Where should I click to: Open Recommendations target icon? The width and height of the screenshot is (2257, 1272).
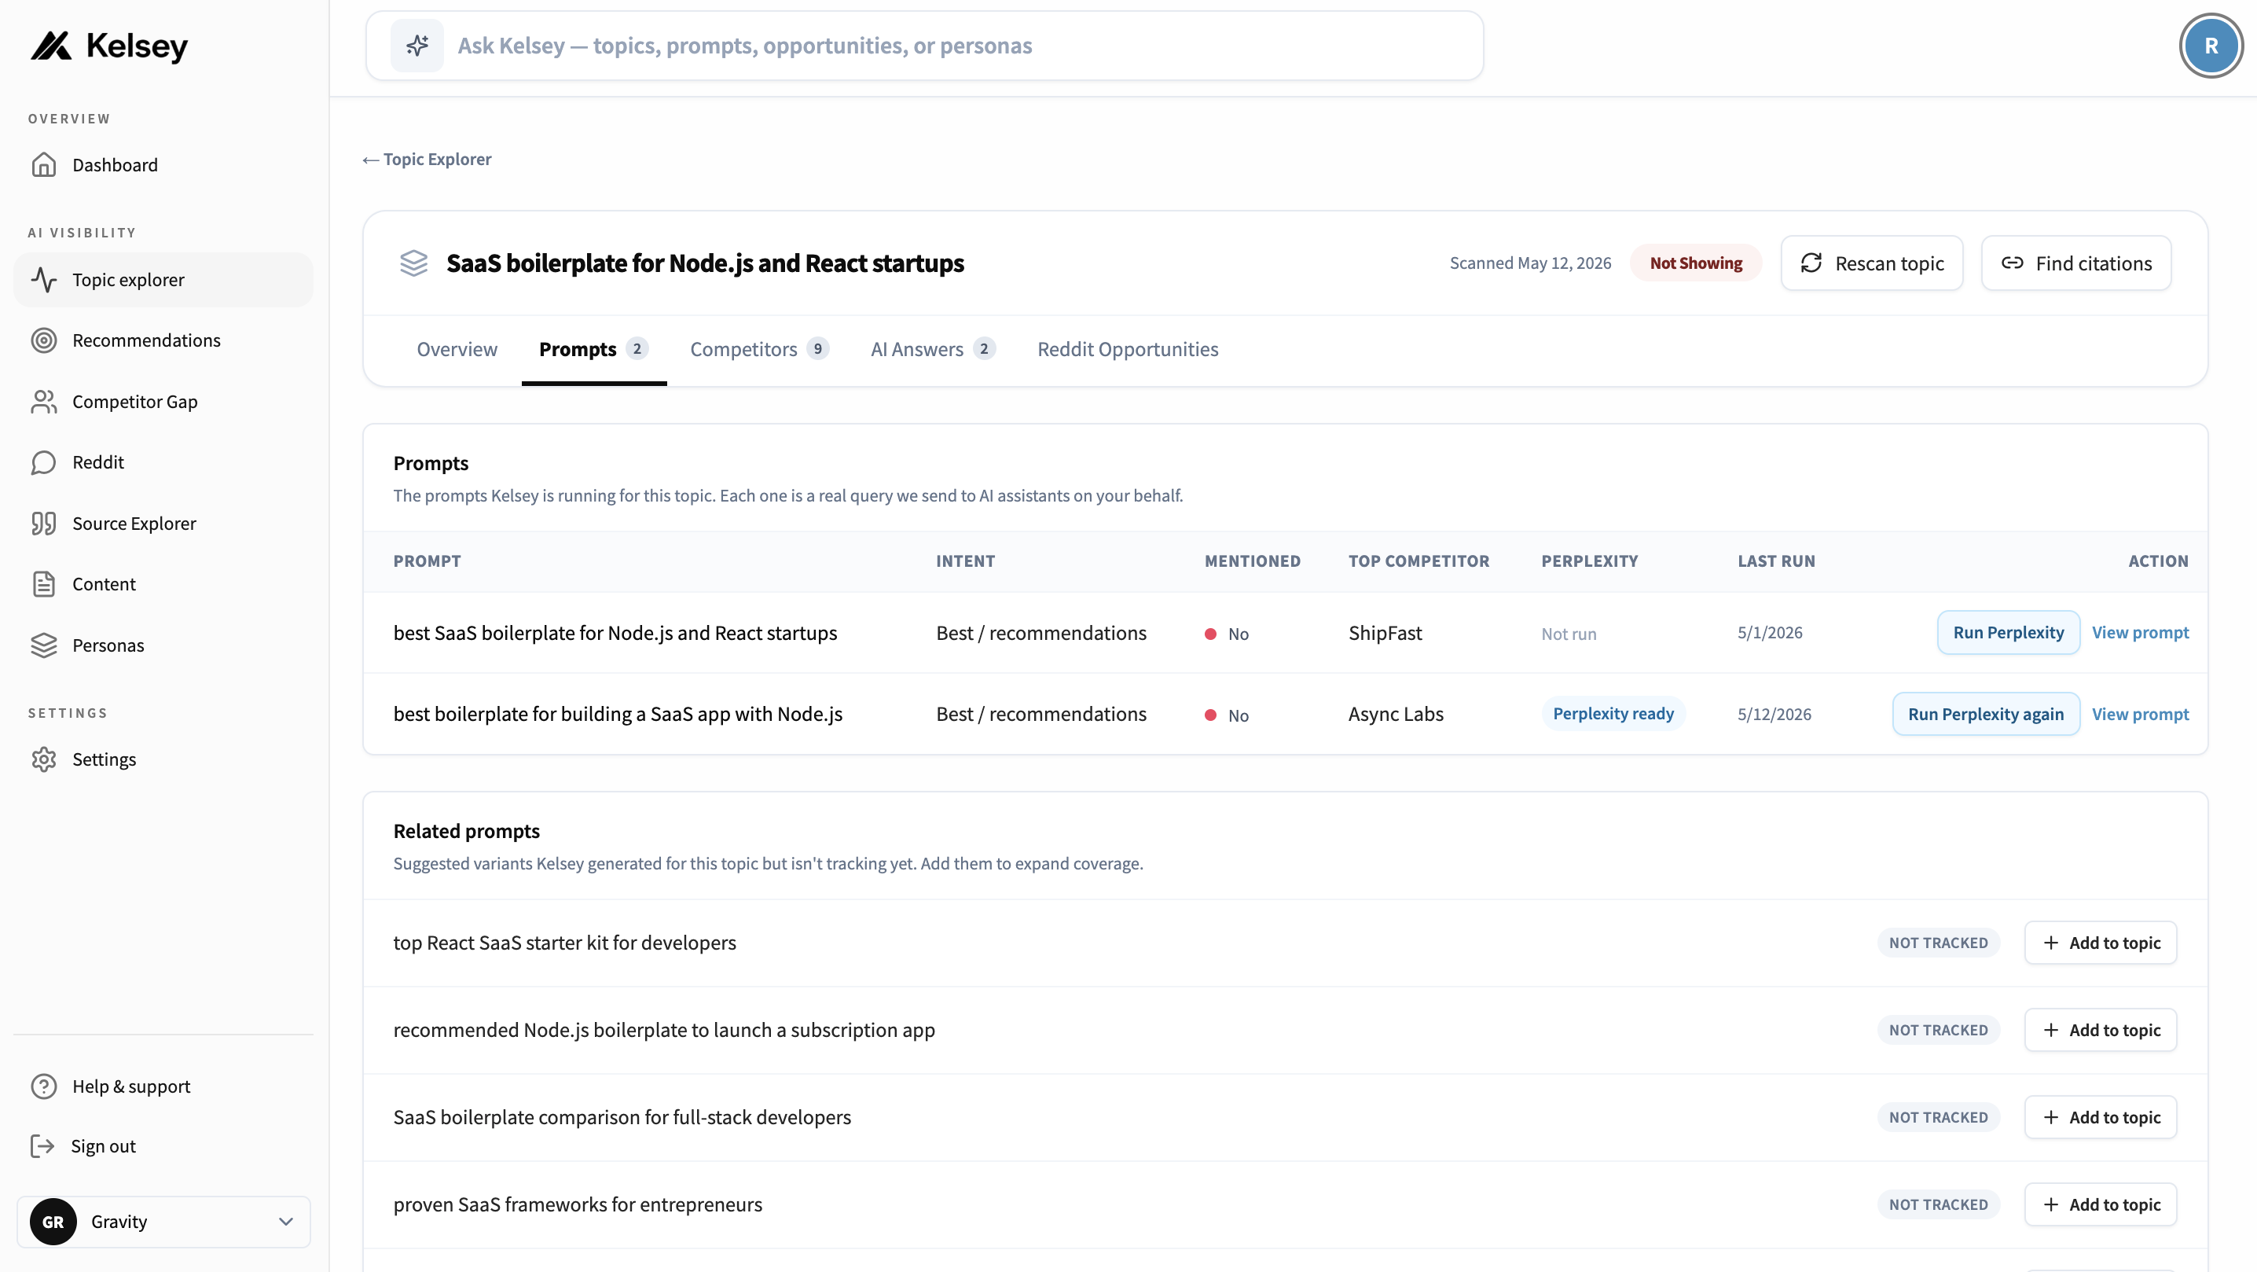click(x=44, y=340)
